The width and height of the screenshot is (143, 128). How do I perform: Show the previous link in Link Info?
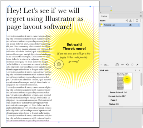[135, 70]
